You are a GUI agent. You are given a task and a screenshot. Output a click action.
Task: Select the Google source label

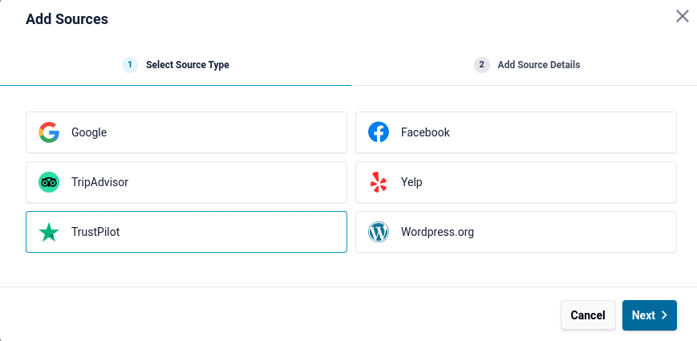pyautogui.click(x=89, y=132)
